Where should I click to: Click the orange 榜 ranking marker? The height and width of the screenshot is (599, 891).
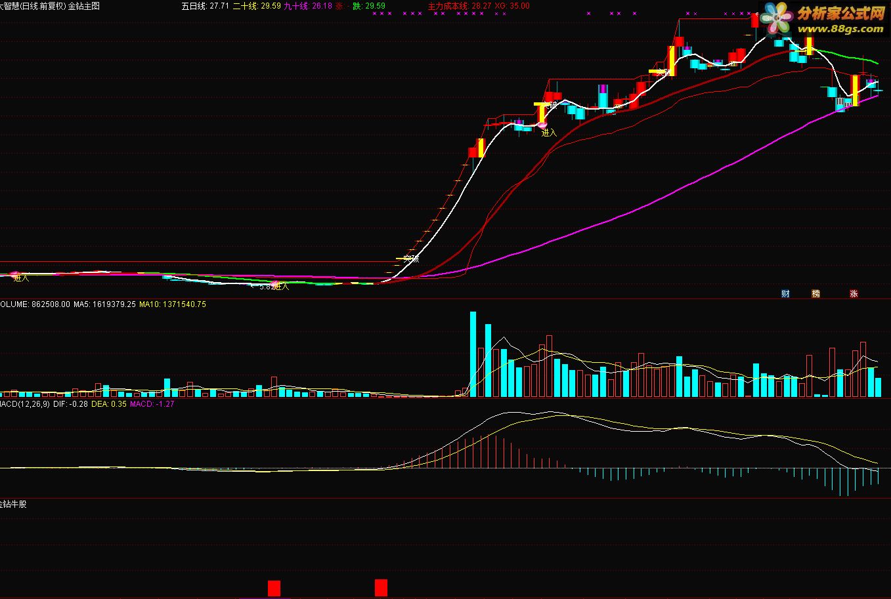(815, 293)
